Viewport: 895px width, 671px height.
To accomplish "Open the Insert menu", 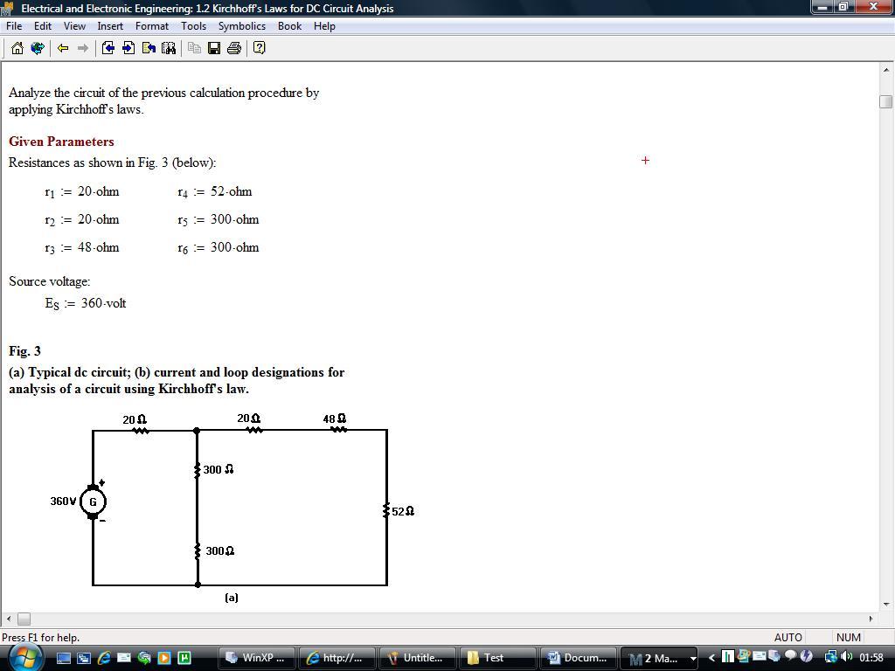I will (x=110, y=26).
